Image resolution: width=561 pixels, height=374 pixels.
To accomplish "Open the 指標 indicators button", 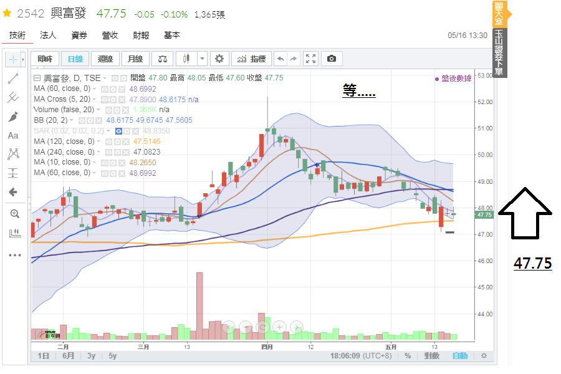I will coord(252,59).
